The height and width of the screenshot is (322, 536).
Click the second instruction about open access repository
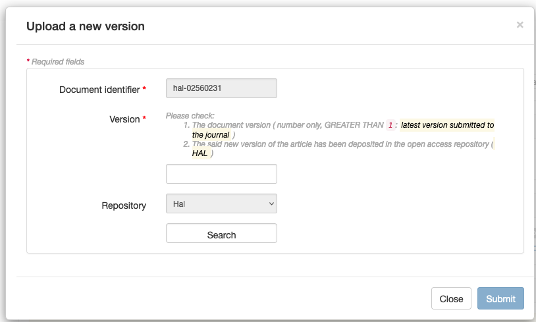click(339, 144)
